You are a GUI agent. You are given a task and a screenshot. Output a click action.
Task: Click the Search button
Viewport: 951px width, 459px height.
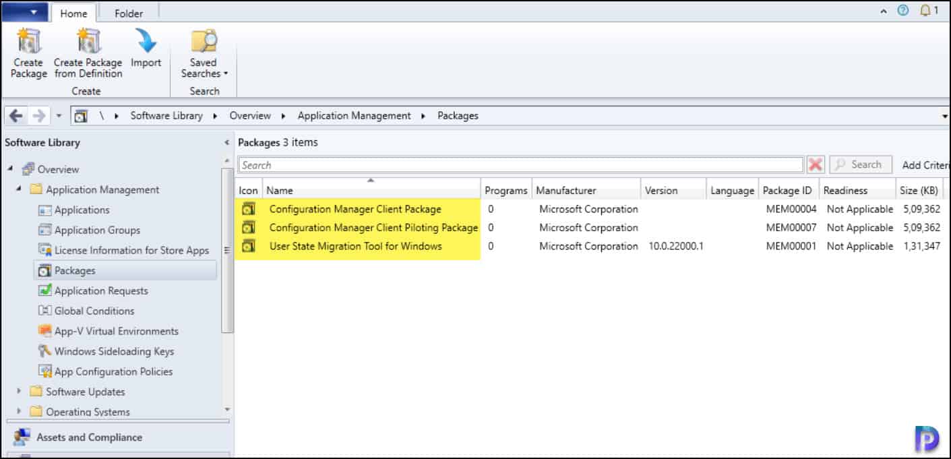[x=860, y=164]
